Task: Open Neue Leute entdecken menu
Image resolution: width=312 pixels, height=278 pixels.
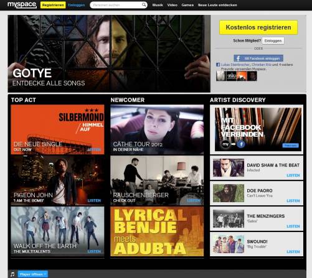Action: coord(217,5)
